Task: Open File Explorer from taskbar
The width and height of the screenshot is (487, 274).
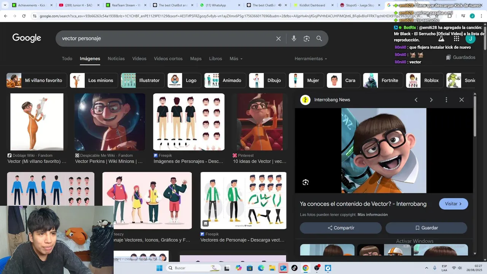Action: [272, 268]
